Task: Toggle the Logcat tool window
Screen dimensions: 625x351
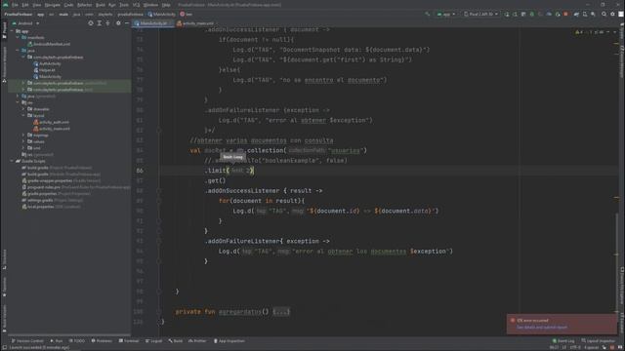Action: click(x=154, y=341)
